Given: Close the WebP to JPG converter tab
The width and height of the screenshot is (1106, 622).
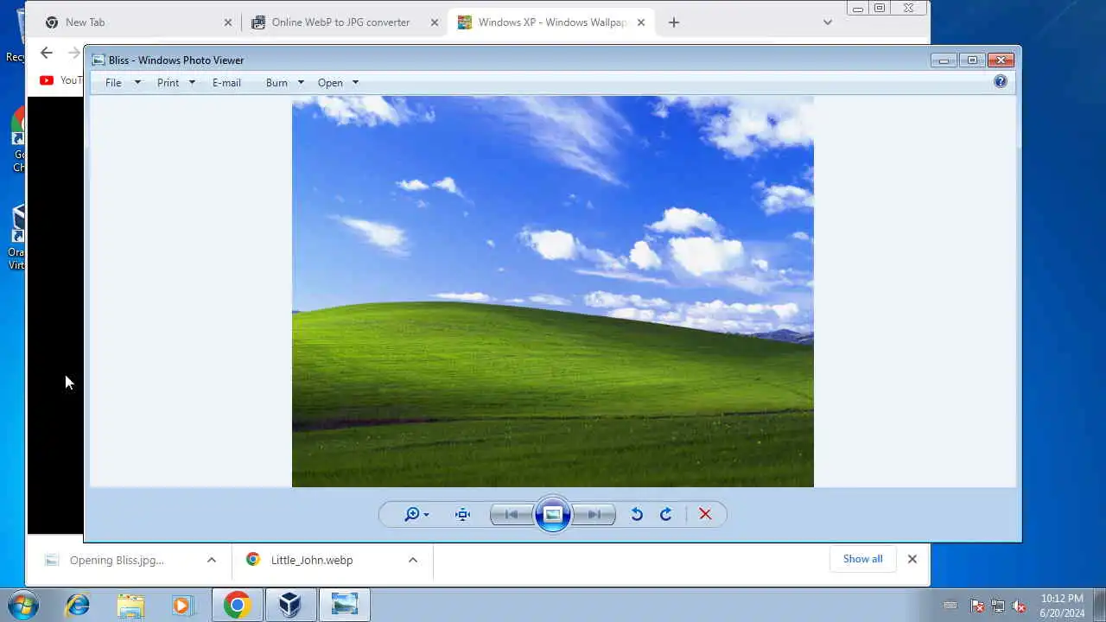Looking at the screenshot, I should pos(435,22).
